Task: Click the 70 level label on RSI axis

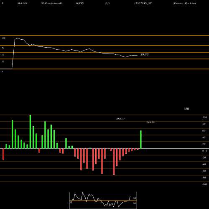Action: click(3, 48)
